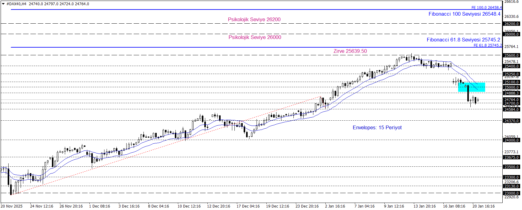Viewport: 522px width, 210px height.
Task: Click the 25478.1 value on price scale
Action: pyautogui.click(x=512, y=61)
